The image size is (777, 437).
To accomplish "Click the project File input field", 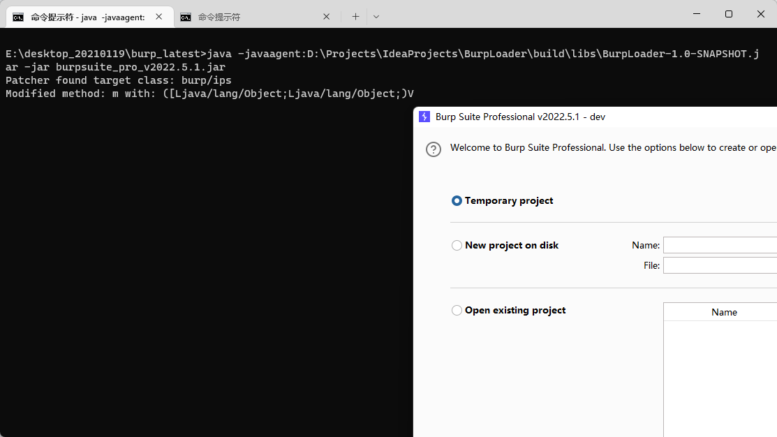I will (x=719, y=265).
